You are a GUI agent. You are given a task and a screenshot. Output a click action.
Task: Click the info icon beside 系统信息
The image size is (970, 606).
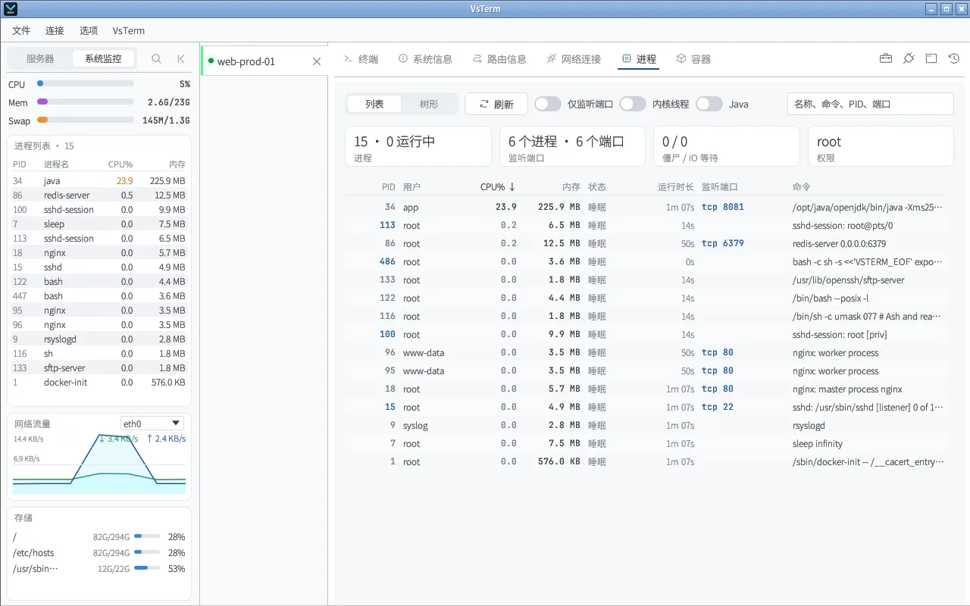point(403,58)
